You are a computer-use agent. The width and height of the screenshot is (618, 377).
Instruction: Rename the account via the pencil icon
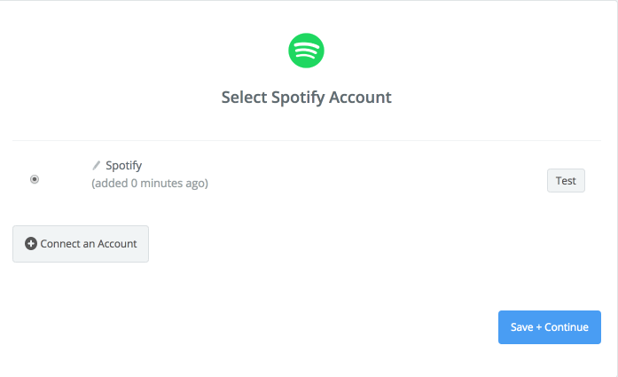pos(96,166)
